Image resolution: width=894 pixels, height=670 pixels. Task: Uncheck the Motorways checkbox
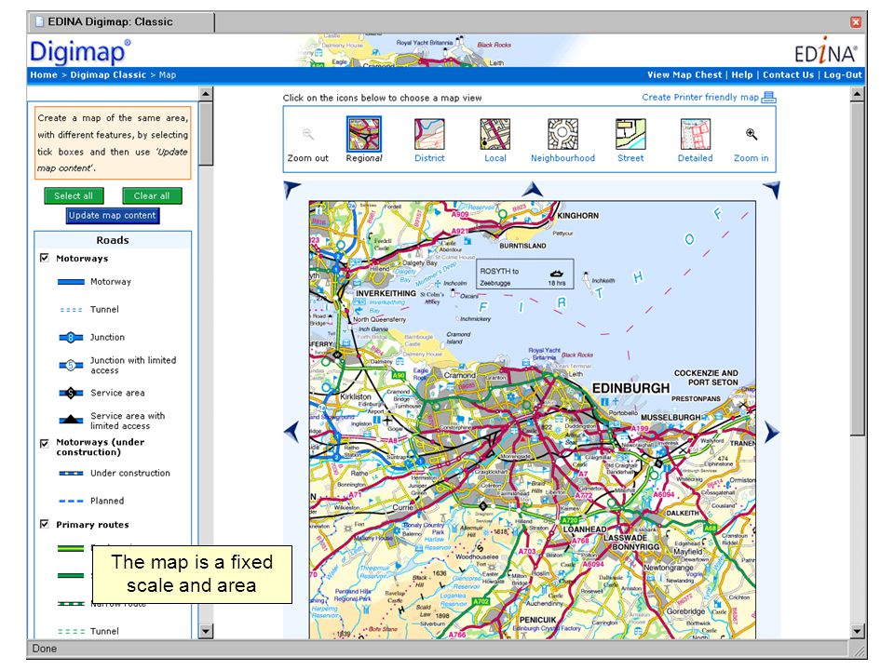[45, 258]
